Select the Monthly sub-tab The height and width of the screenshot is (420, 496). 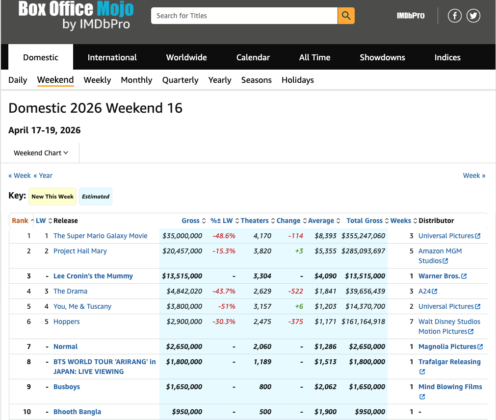click(x=136, y=80)
